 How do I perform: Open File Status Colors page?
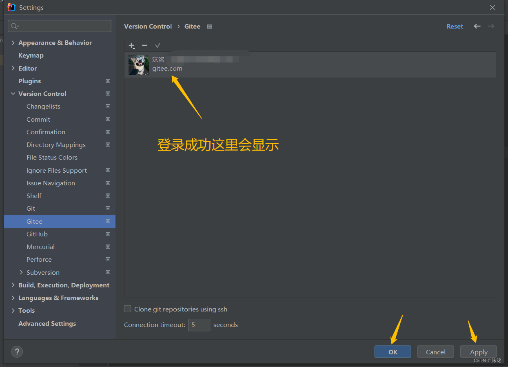(x=52, y=157)
